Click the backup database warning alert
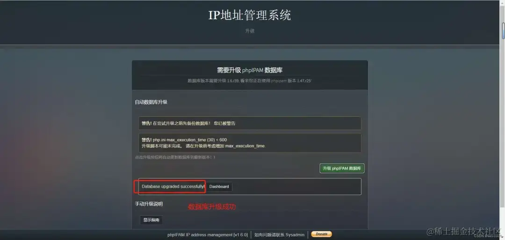This screenshot has width=505, height=240. click(250, 124)
